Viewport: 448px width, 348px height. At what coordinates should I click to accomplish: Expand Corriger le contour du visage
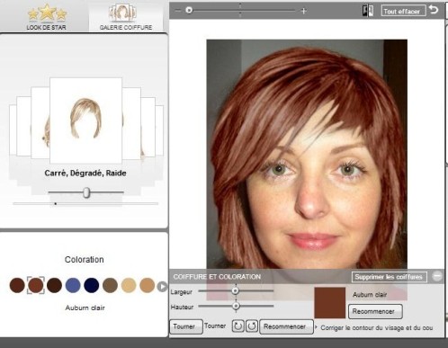(x=375, y=327)
